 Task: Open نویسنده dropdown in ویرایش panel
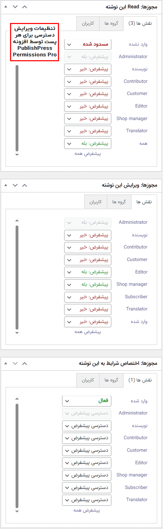[x=88, y=235]
